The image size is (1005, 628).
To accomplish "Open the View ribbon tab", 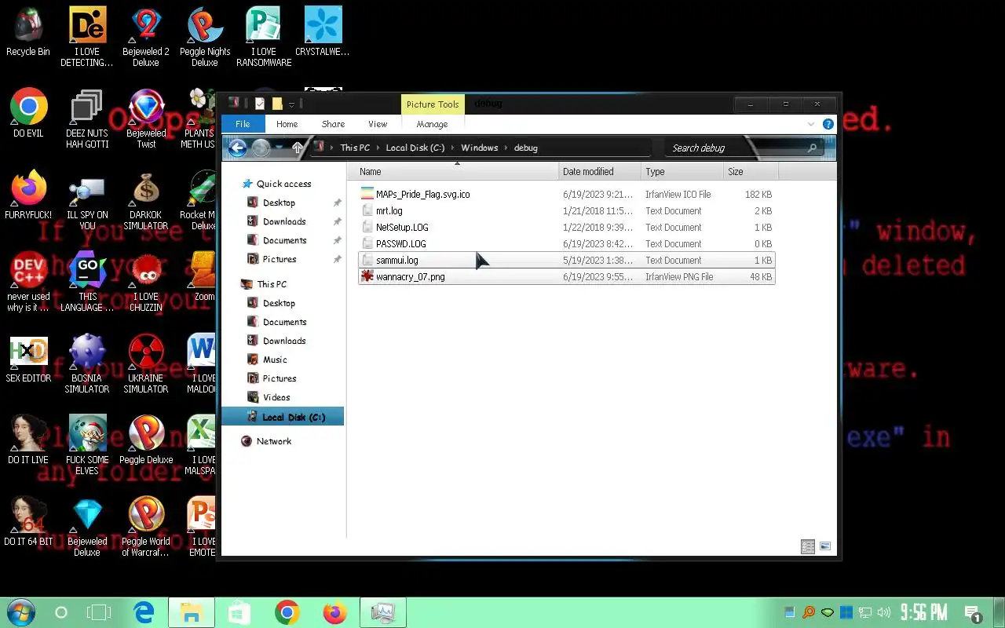I will (x=378, y=124).
